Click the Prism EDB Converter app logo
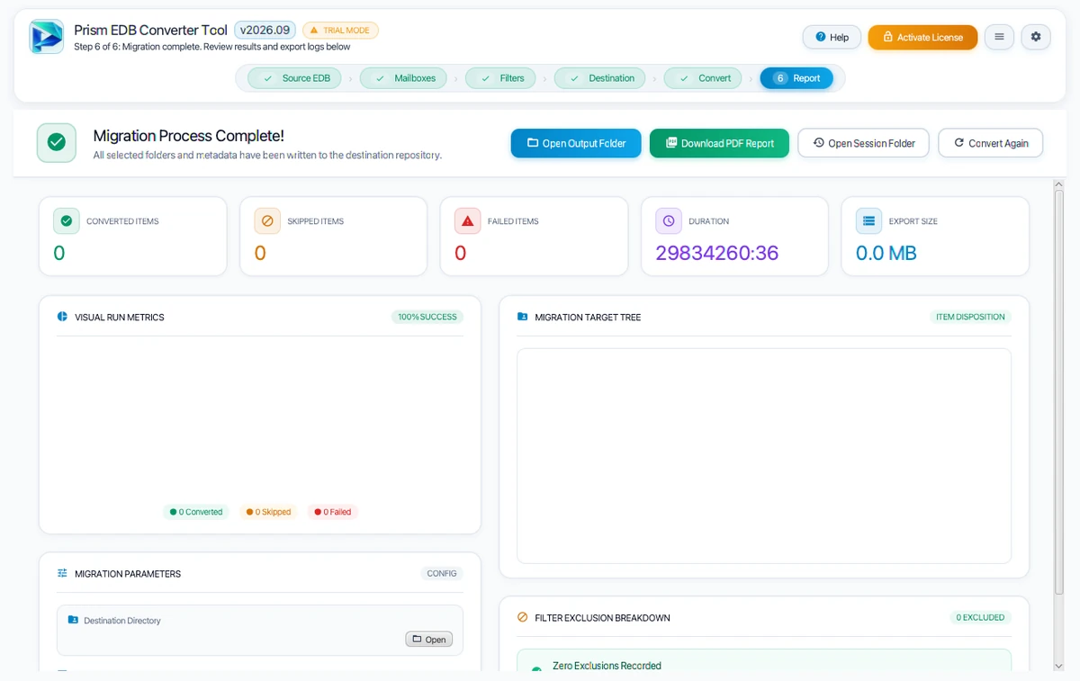The width and height of the screenshot is (1080, 681). (47, 37)
